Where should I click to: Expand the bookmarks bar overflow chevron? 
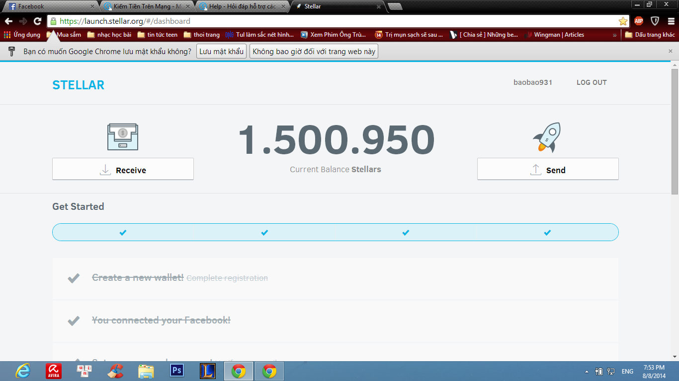(x=614, y=35)
